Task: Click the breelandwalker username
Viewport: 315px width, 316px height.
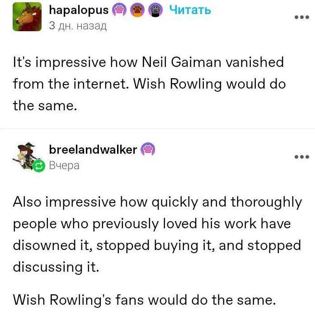Action: (93, 149)
